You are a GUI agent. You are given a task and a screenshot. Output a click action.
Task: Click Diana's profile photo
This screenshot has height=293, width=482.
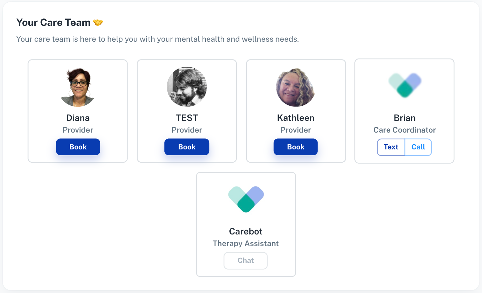tap(78, 87)
